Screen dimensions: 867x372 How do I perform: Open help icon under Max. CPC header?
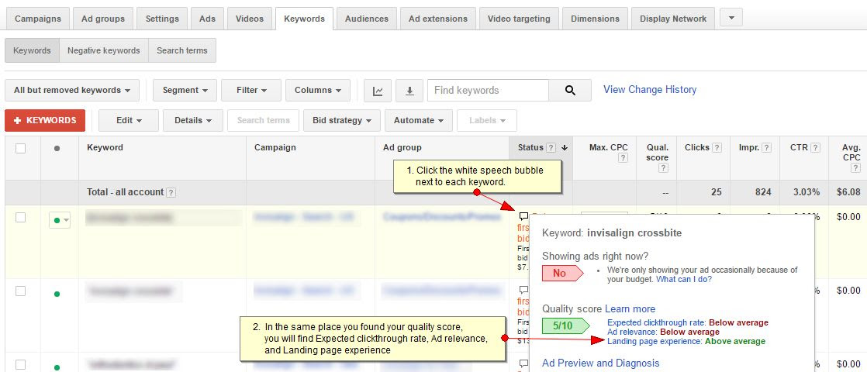click(623, 158)
